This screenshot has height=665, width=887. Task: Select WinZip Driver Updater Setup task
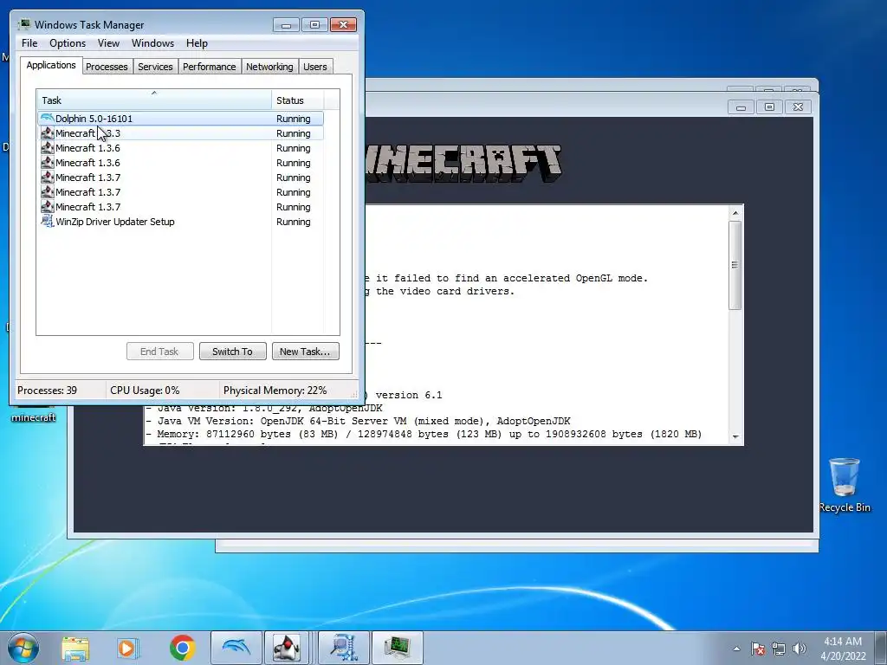[x=180, y=221]
